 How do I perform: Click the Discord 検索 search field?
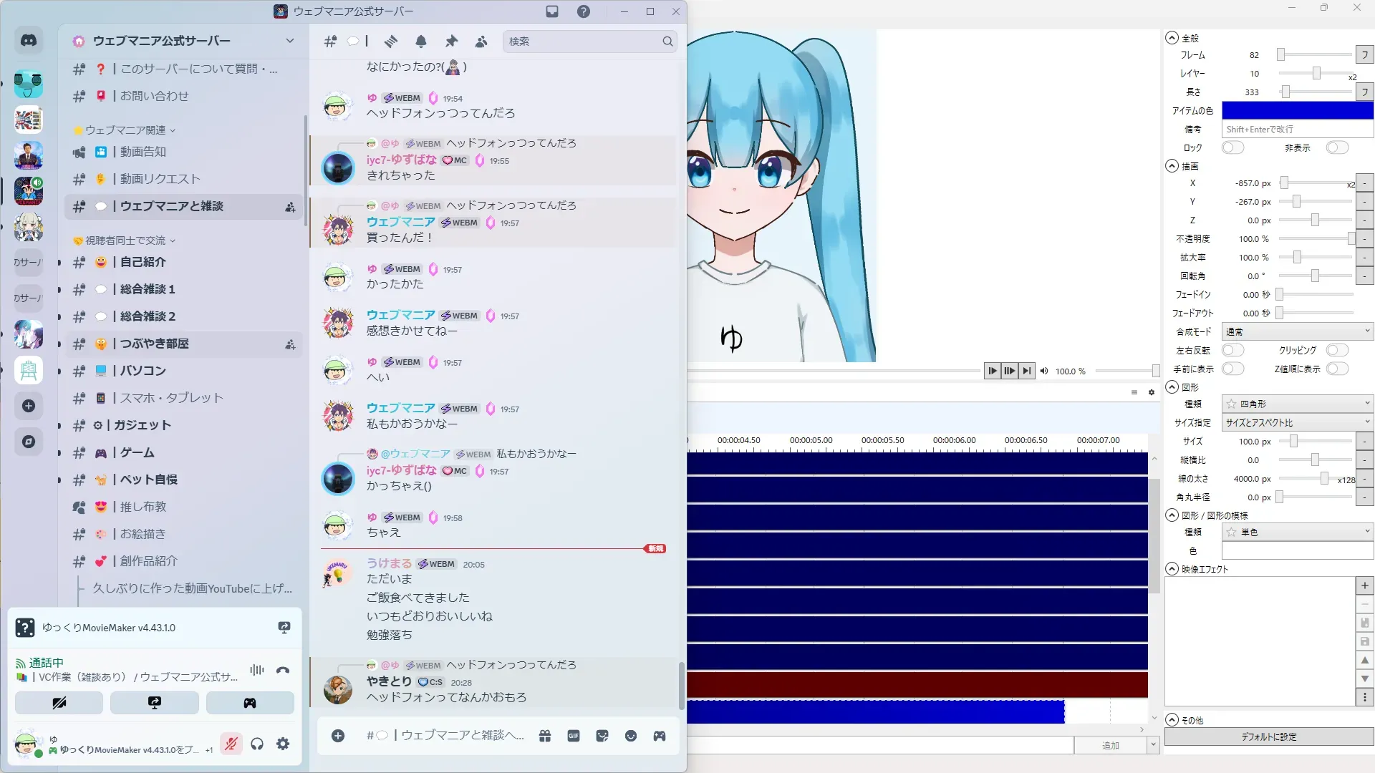(x=584, y=42)
